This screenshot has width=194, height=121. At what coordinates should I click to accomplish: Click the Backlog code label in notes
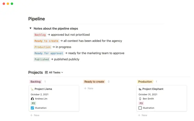40,35
